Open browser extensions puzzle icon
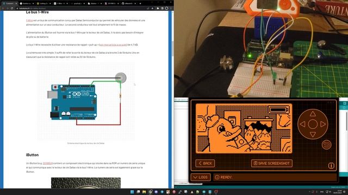 tap(158, 8)
